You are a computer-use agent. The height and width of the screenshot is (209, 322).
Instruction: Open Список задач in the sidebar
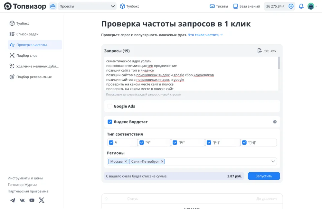click(35, 34)
